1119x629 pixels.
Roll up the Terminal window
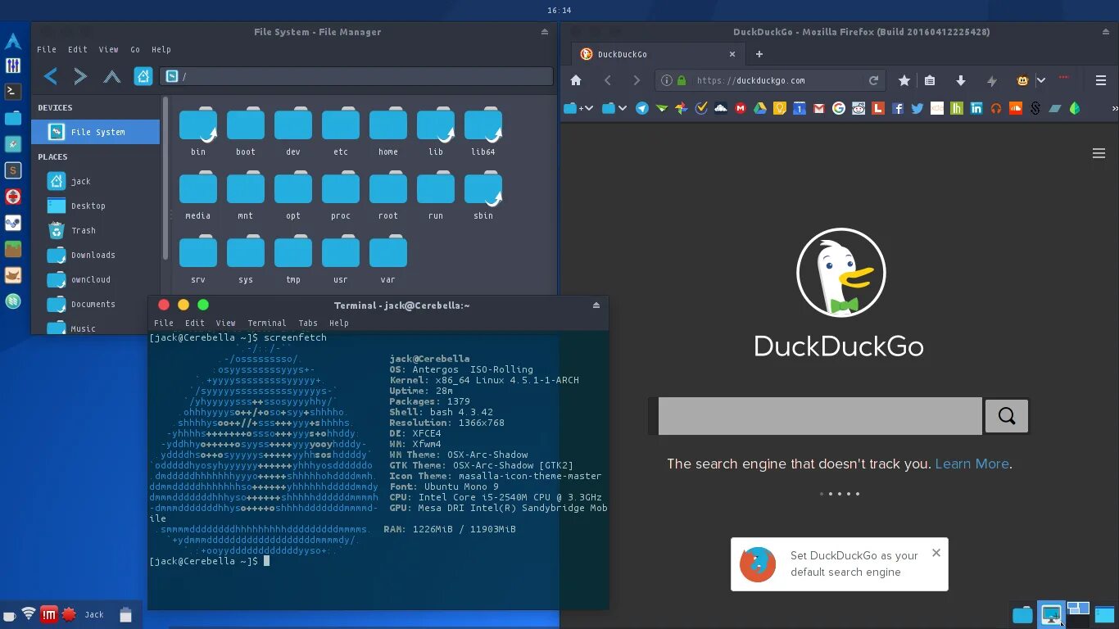pos(596,305)
